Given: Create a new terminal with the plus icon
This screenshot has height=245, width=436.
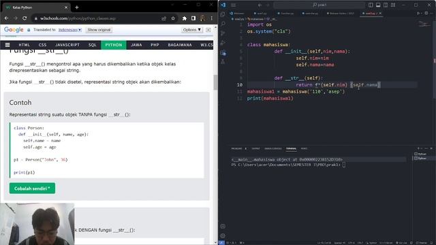Looking at the screenshot, I should pyautogui.click(x=418, y=148).
